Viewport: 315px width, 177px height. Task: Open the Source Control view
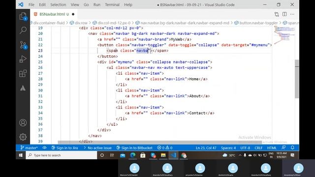click(23, 45)
